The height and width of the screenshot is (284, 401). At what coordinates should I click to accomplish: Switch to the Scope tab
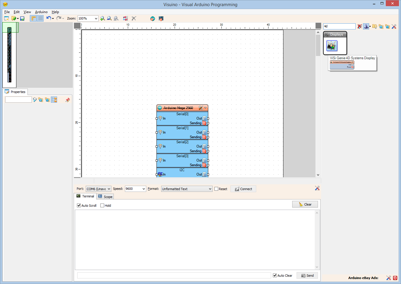105,196
